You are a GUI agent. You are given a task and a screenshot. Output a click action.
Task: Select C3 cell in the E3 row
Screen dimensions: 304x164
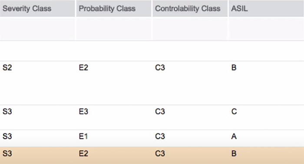[x=160, y=111]
